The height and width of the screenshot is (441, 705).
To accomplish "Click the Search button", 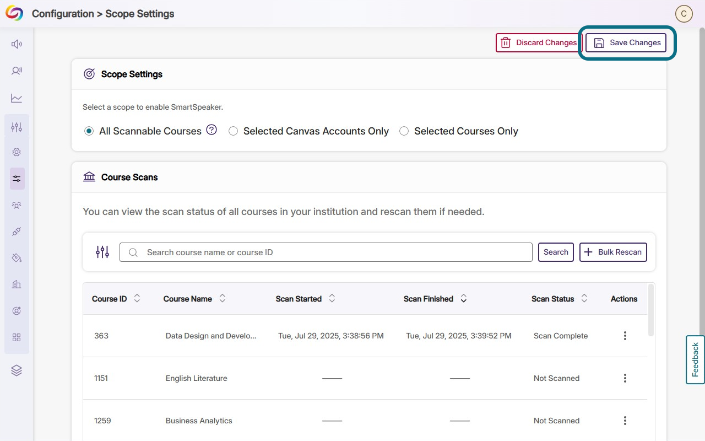I will coord(556,252).
